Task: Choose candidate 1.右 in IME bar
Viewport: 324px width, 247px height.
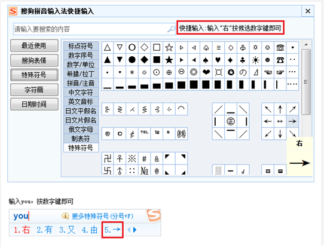Action: tap(22, 230)
